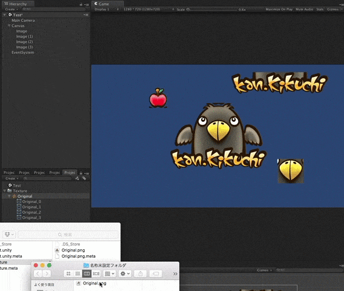The image size is (344, 291).
Task: Click the Project panel lock icon
Action: [81, 173]
